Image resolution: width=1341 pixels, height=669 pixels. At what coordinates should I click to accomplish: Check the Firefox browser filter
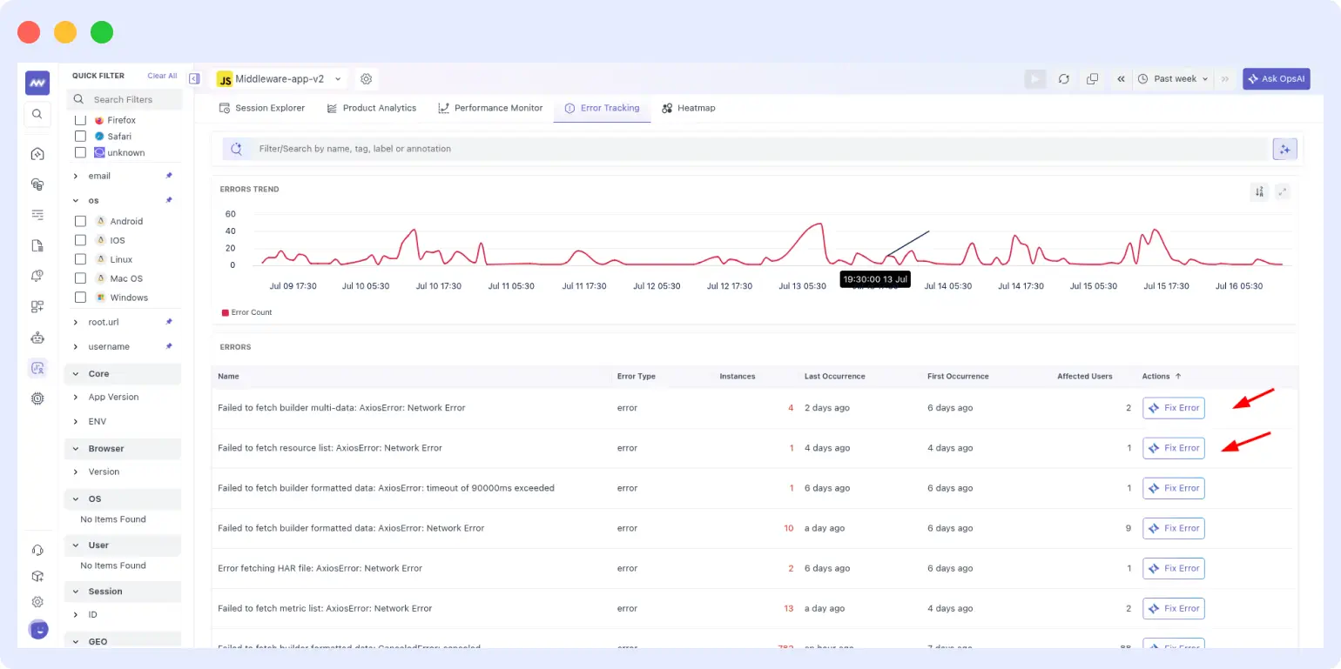point(80,120)
